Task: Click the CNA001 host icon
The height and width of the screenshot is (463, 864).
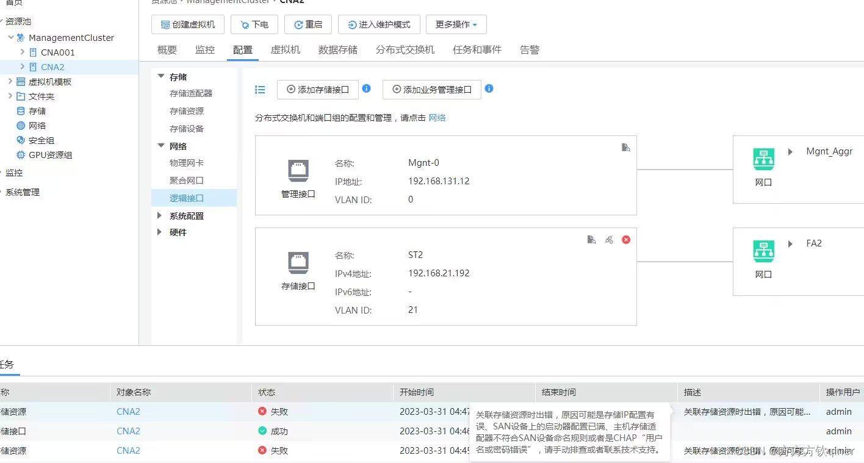Action: [x=33, y=52]
